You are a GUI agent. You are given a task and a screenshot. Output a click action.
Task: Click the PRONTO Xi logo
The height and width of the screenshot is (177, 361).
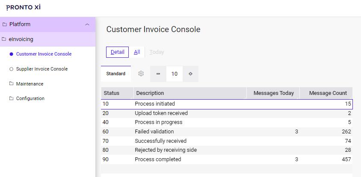[24, 8]
